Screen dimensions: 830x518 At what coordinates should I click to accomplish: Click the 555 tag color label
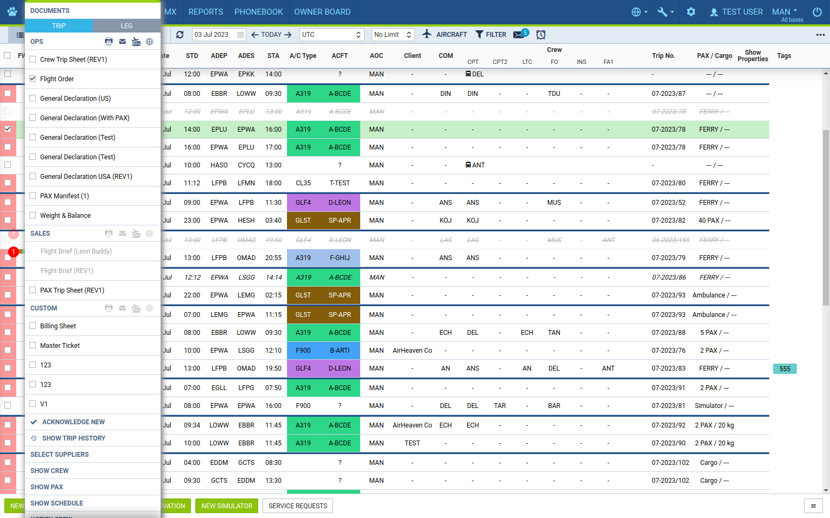(784, 369)
